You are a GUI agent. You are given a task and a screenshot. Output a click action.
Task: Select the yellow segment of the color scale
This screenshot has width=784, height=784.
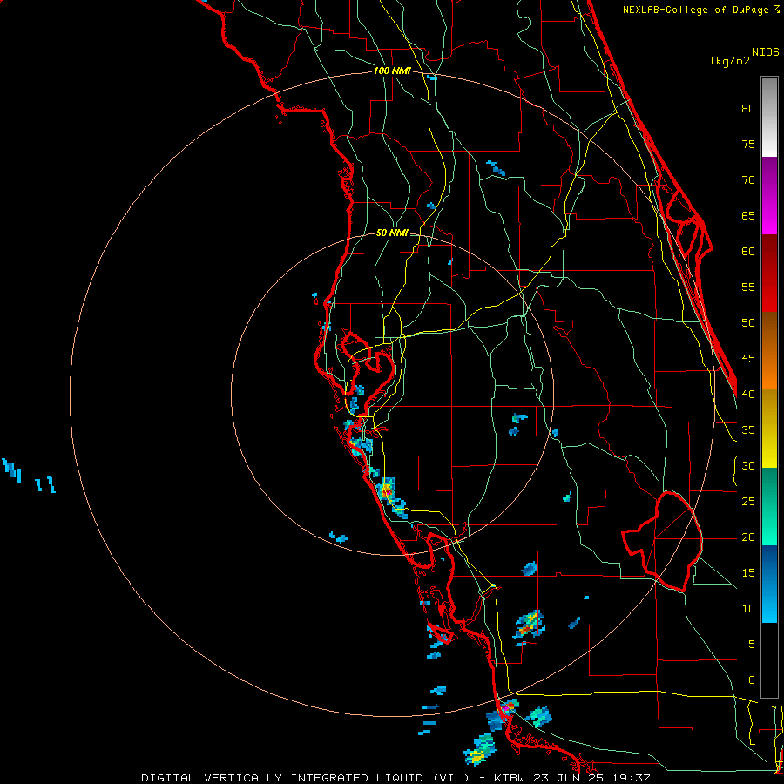tap(769, 429)
